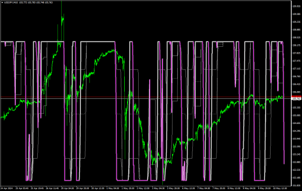Click the 3 May 04:30 time label

tap(158, 188)
